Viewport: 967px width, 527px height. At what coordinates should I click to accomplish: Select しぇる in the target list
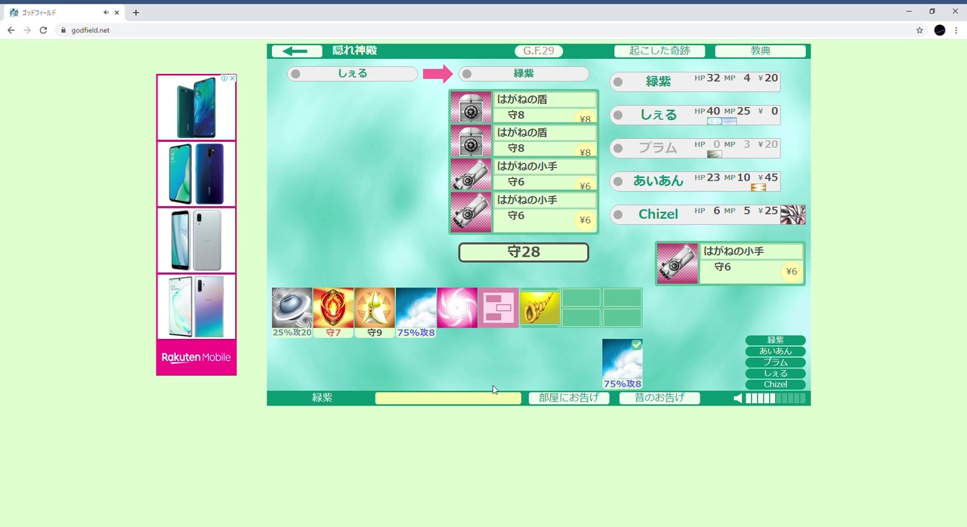775,374
